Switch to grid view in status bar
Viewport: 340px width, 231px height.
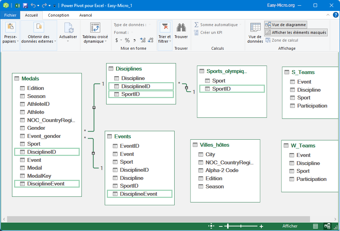coord(316,226)
